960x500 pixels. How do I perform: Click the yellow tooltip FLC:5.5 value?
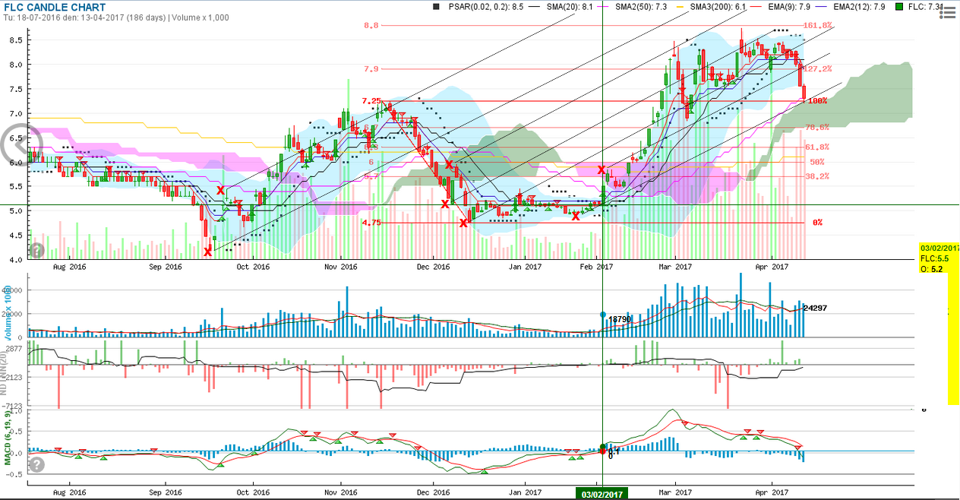[x=935, y=258]
